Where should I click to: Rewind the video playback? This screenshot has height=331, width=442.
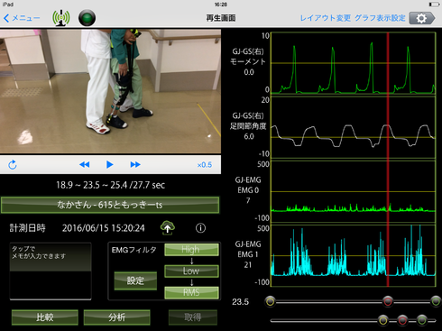point(85,164)
